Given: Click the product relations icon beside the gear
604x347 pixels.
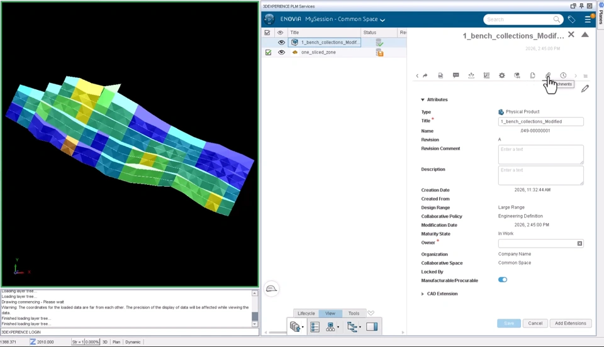Looking at the screenshot, I should pyautogui.click(x=517, y=75).
